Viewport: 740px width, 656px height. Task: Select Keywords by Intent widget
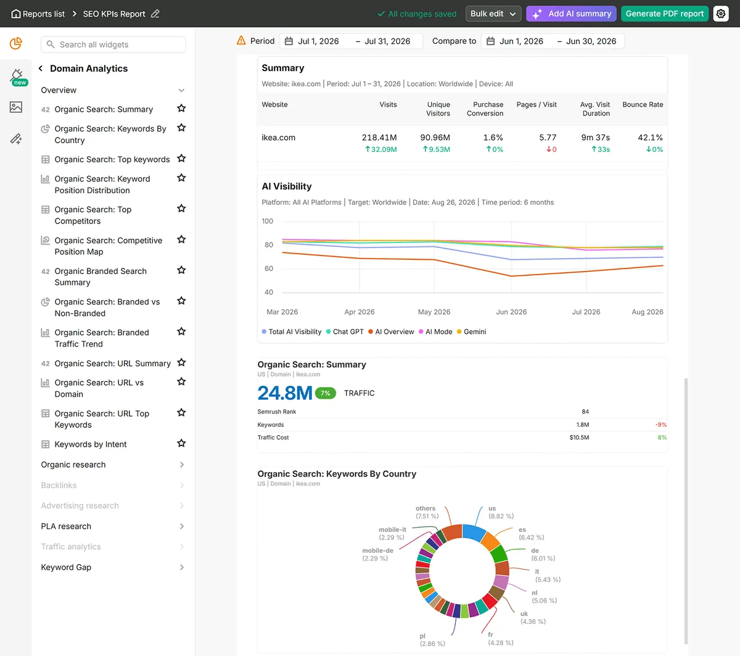[91, 444]
